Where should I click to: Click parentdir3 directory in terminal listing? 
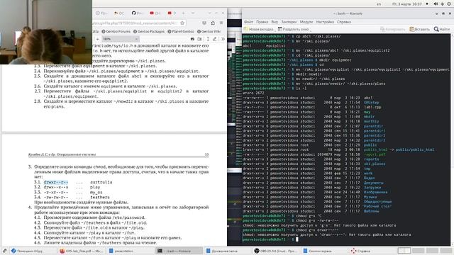tap(375, 140)
